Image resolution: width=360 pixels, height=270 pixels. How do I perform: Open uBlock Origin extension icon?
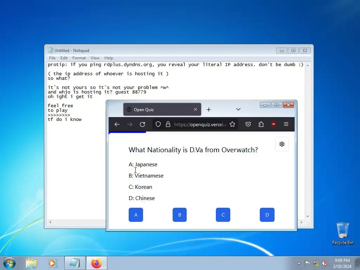(274, 124)
